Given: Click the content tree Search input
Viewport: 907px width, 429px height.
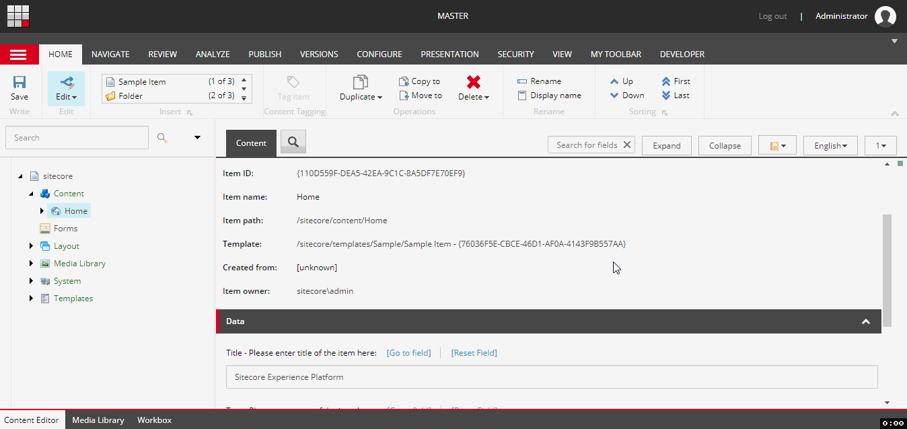Looking at the screenshot, I should (x=77, y=137).
